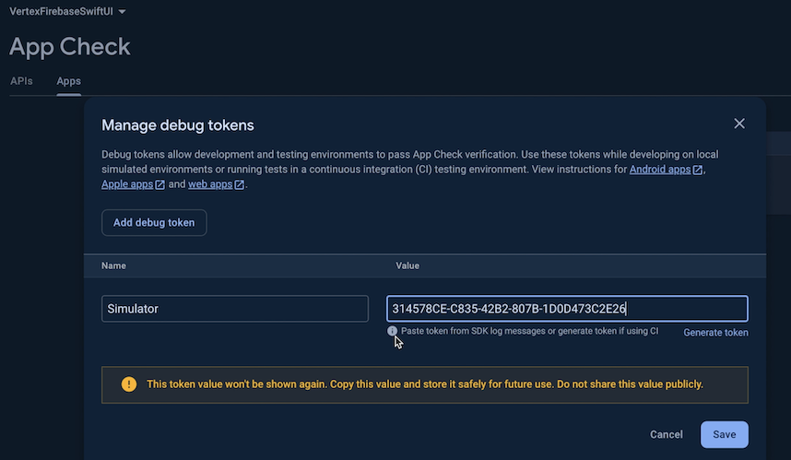Select the Apps tab
The width and height of the screenshot is (791, 460).
tap(69, 81)
